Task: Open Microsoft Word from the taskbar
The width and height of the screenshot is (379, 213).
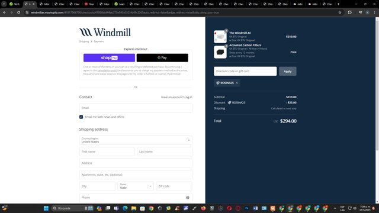Action: (x=255, y=208)
